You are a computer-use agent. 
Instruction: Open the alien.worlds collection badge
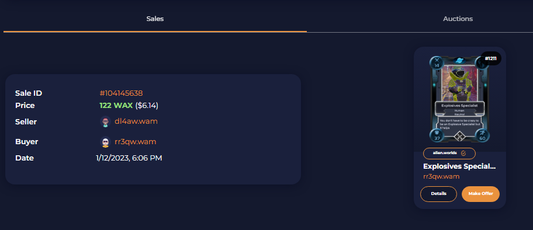click(x=449, y=153)
